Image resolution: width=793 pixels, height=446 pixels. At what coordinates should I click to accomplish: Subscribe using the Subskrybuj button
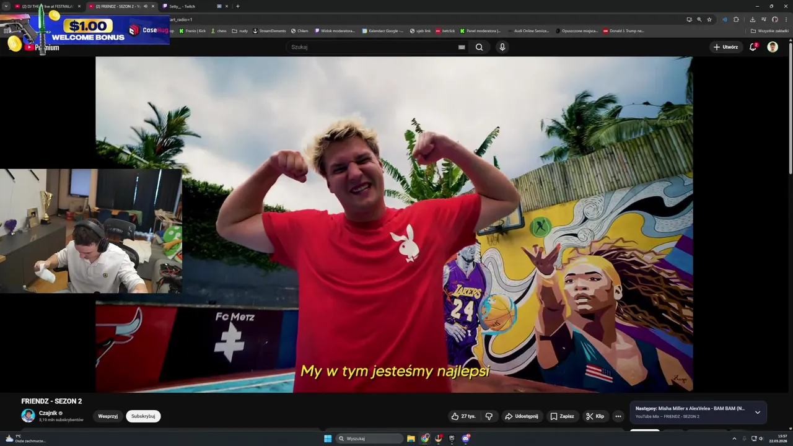[143, 416]
